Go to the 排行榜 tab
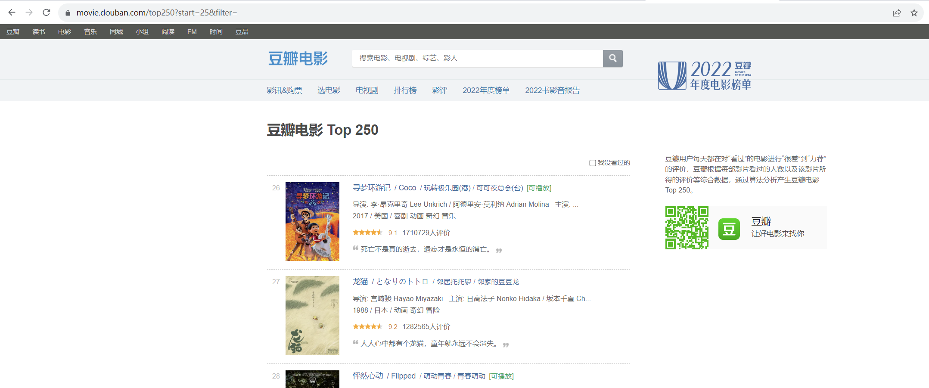The height and width of the screenshot is (388, 929). point(405,90)
